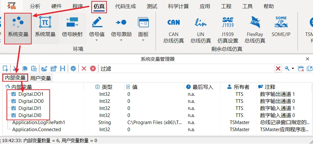Expand the 信号值 dropdown arrow
The image size is (313, 144).
pos(97,40)
